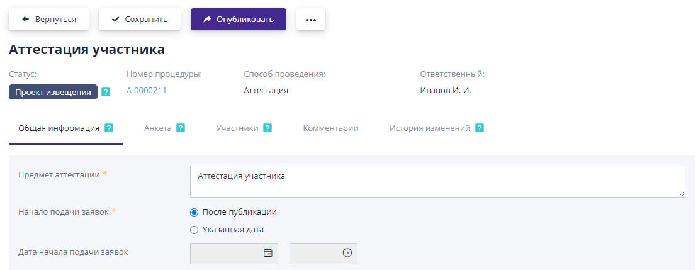Click the Предмет аттестации text field
Screen dimensions: 698x270
[437, 181]
